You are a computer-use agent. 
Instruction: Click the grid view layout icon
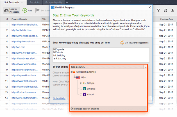[x=165, y=10]
